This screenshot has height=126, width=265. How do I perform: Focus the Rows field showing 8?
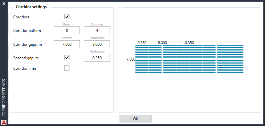67,31
